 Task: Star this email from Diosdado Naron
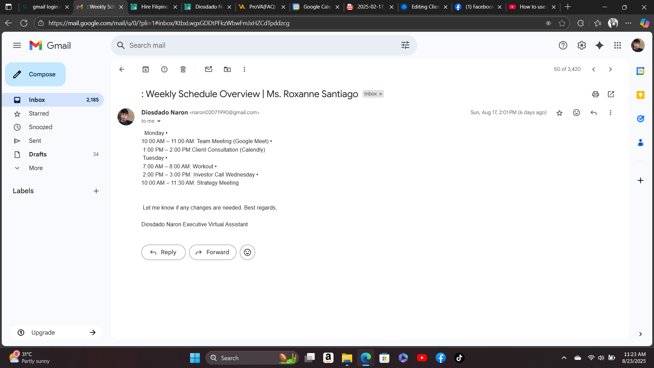tap(559, 113)
